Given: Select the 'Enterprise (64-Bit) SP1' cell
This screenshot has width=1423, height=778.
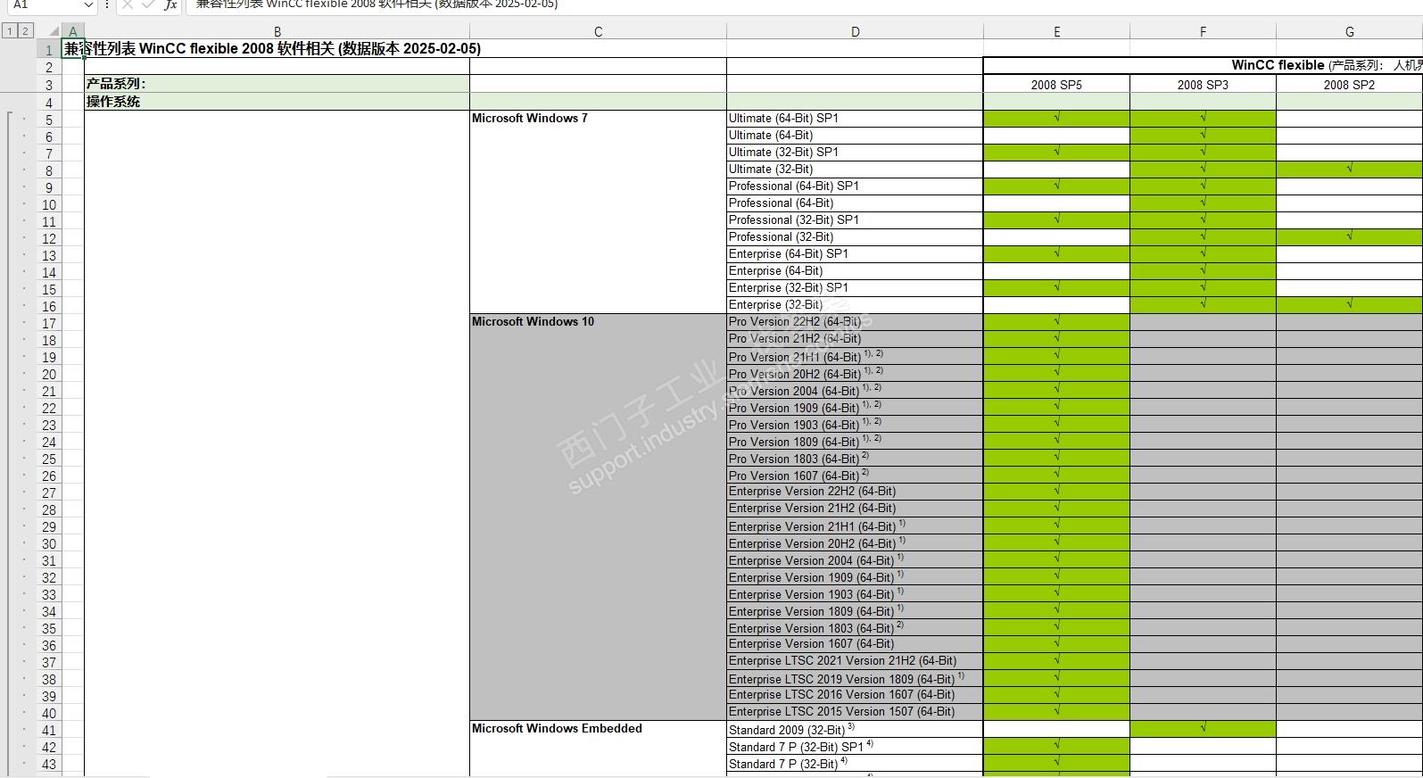Looking at the screenshot, I should [x=855, y=254].
